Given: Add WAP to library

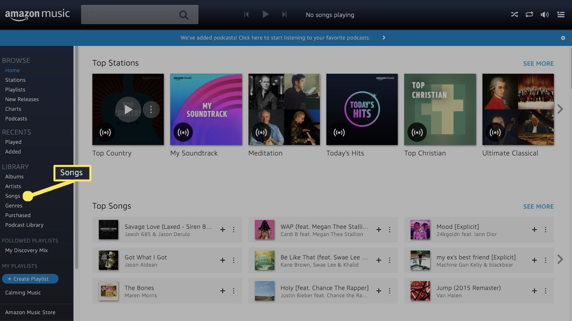Looking at the screenshot, I should pyautogui.click(x=378, y=230).
